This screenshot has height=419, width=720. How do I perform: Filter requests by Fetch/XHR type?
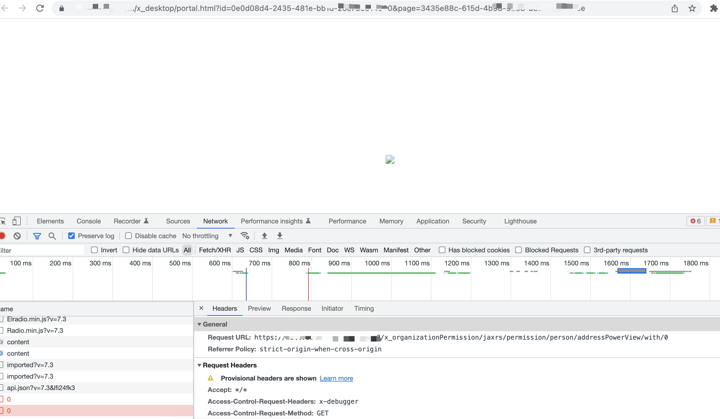pyautogui.click(x=215, y=250)
